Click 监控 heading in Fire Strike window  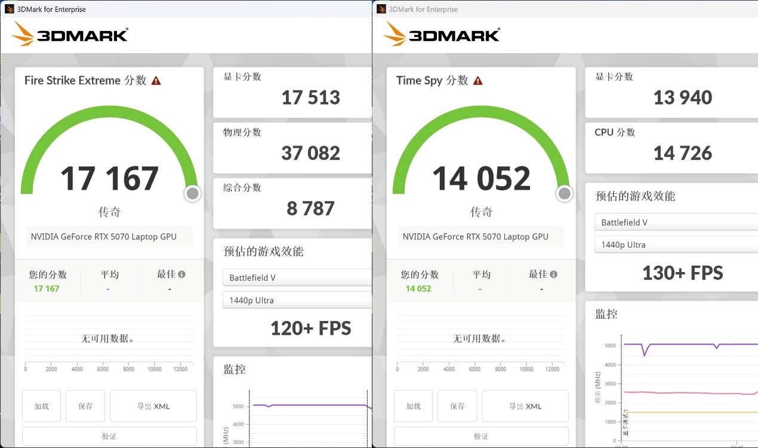tap(235, 370)
